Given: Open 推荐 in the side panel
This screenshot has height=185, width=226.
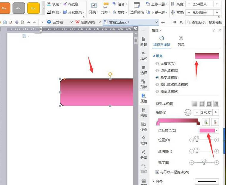Looking at the screenshot, I should point(144,141).
